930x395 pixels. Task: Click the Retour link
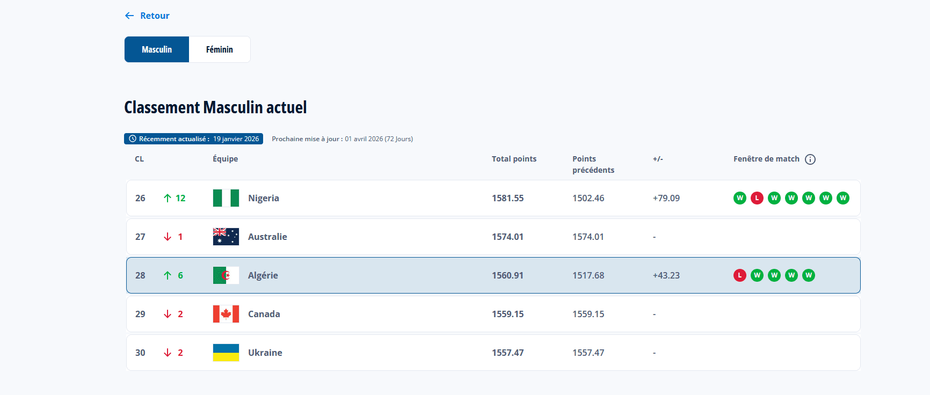point(155,16)
